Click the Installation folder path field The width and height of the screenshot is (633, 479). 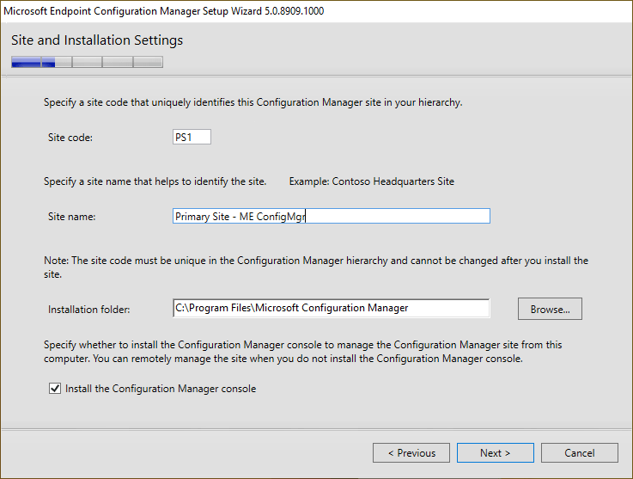[331, 308]
